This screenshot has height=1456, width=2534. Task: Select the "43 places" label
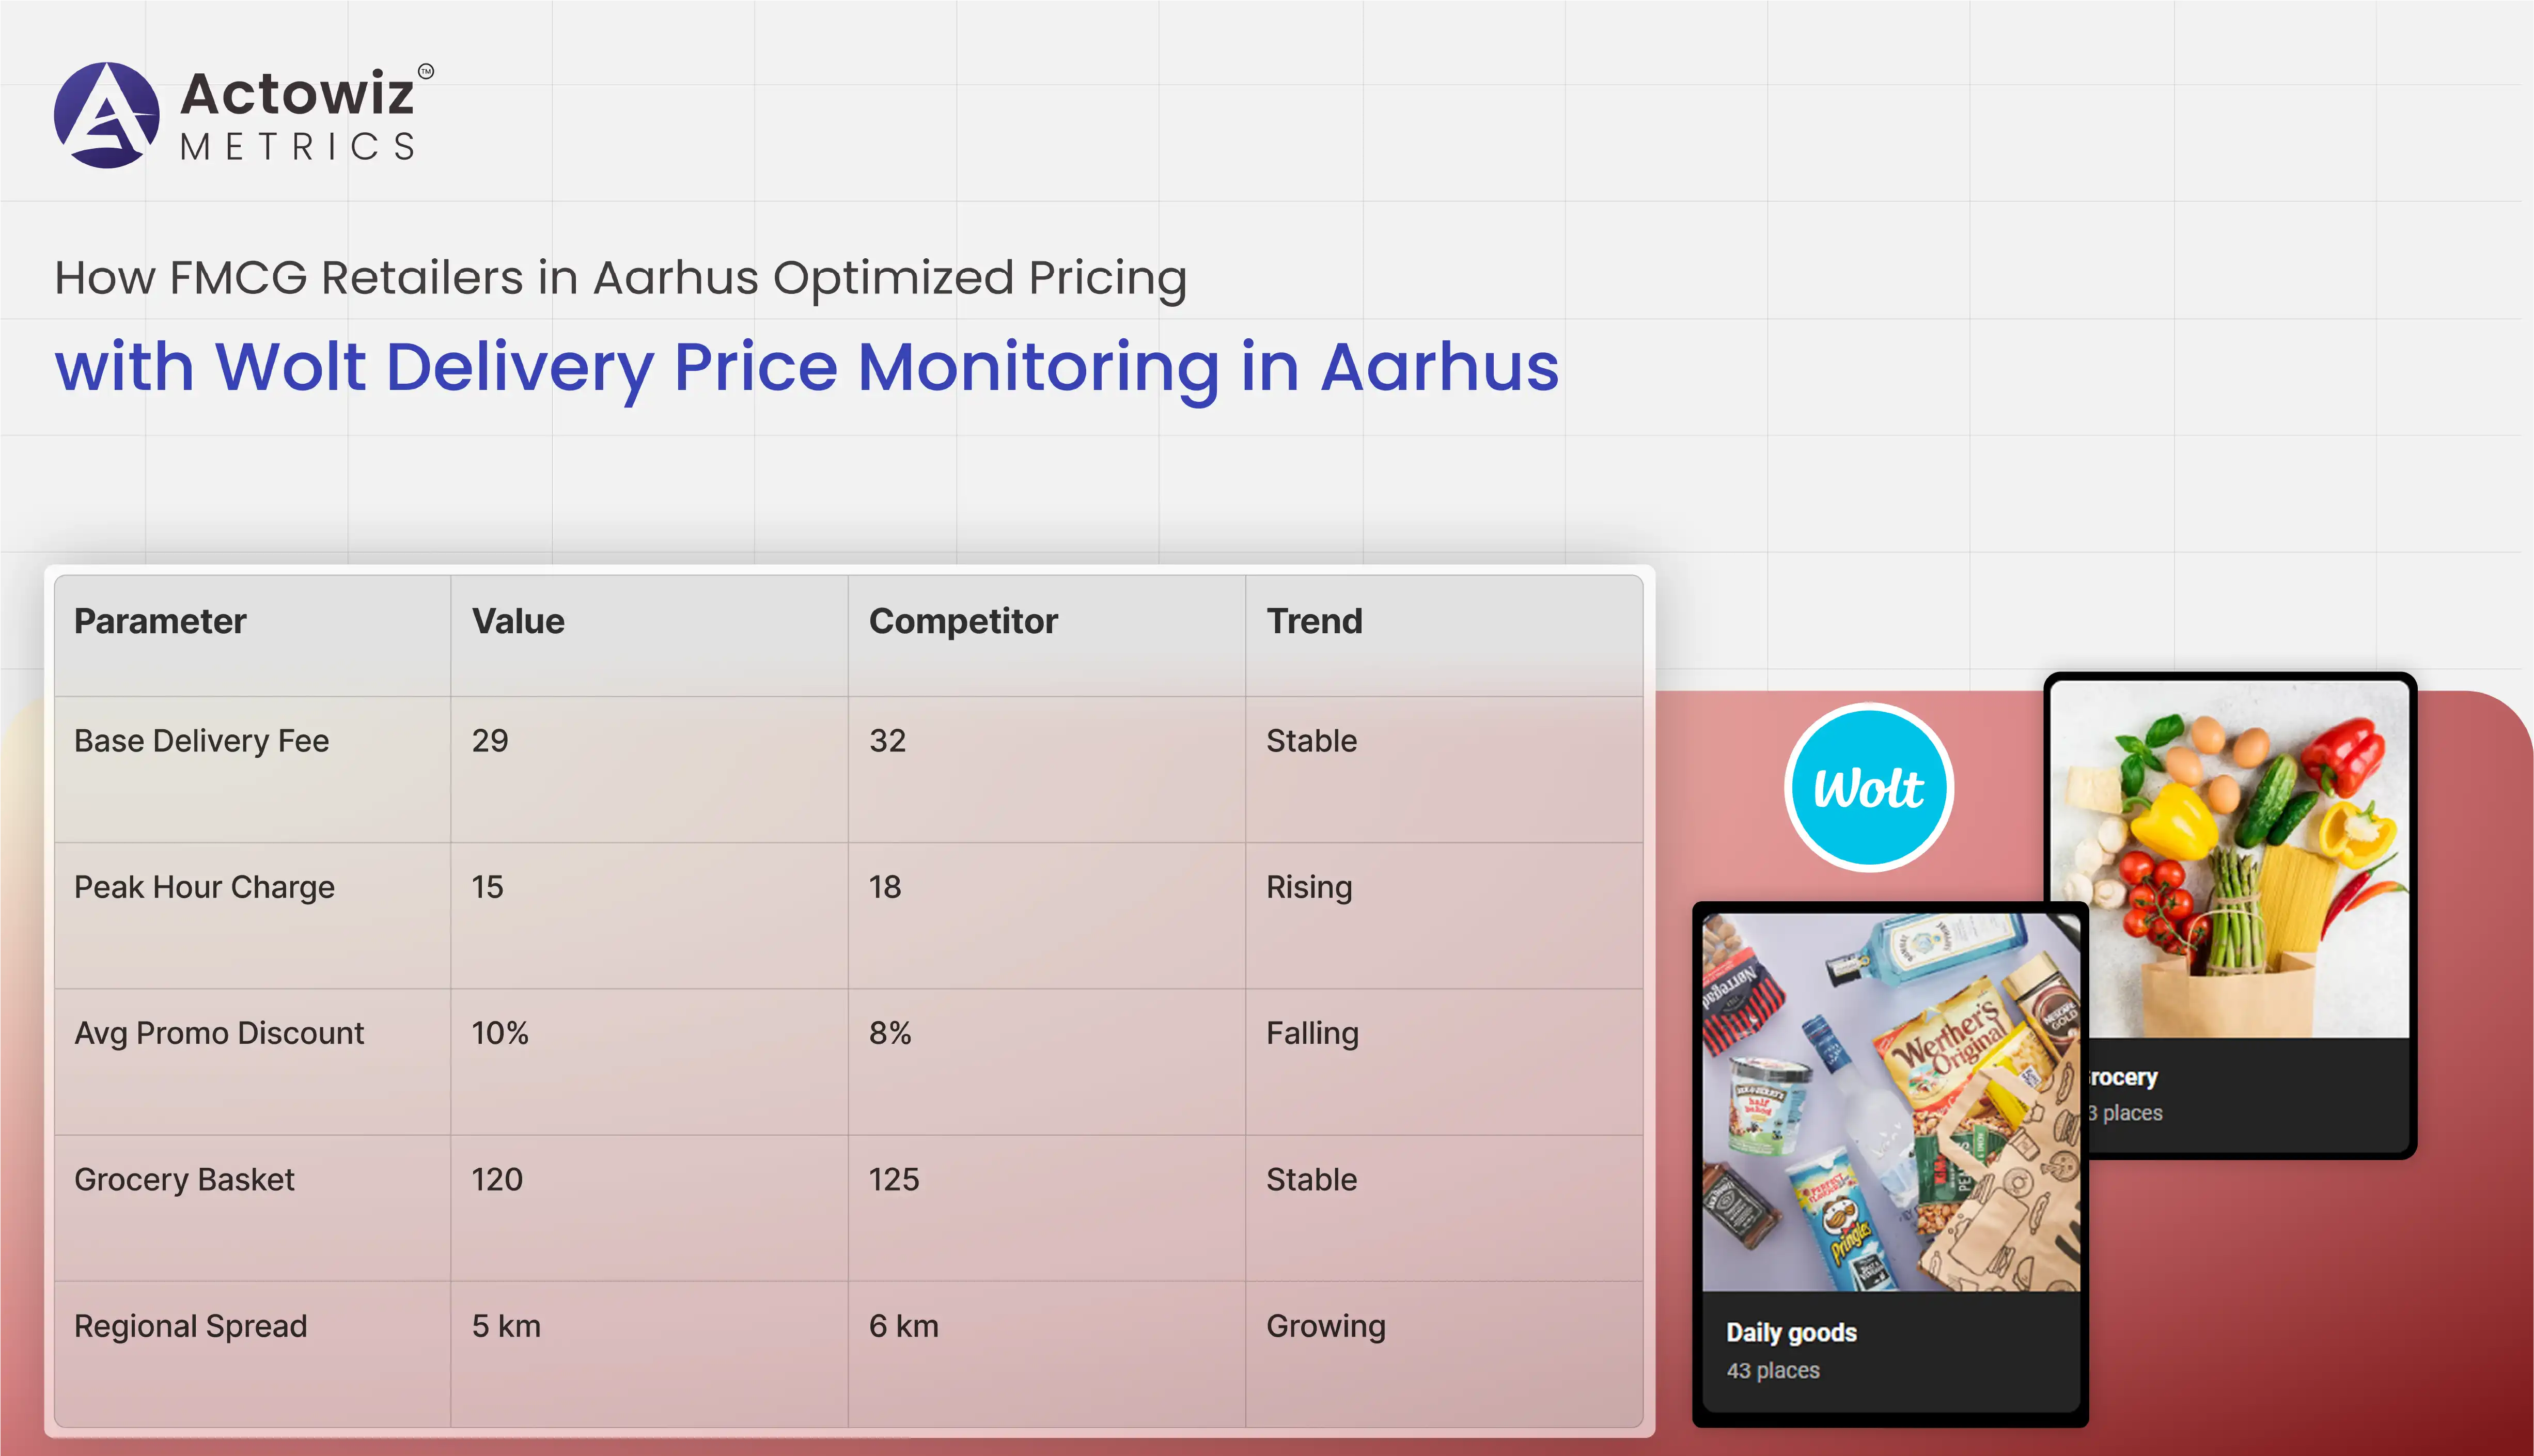click(x=1772, y=1370)
